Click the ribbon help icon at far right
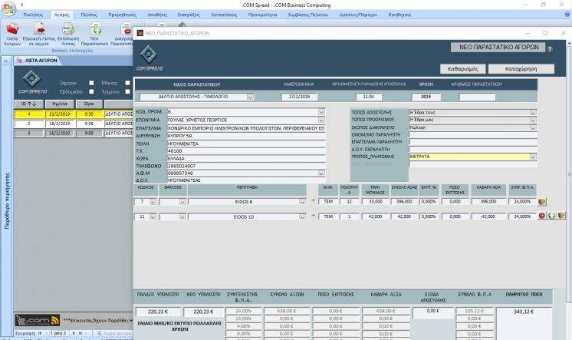This screenshot has width=572, height=340. (567, 15)
